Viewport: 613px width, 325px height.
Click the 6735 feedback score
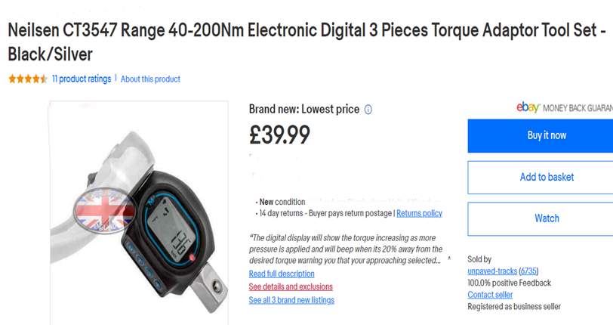point(528,271)
